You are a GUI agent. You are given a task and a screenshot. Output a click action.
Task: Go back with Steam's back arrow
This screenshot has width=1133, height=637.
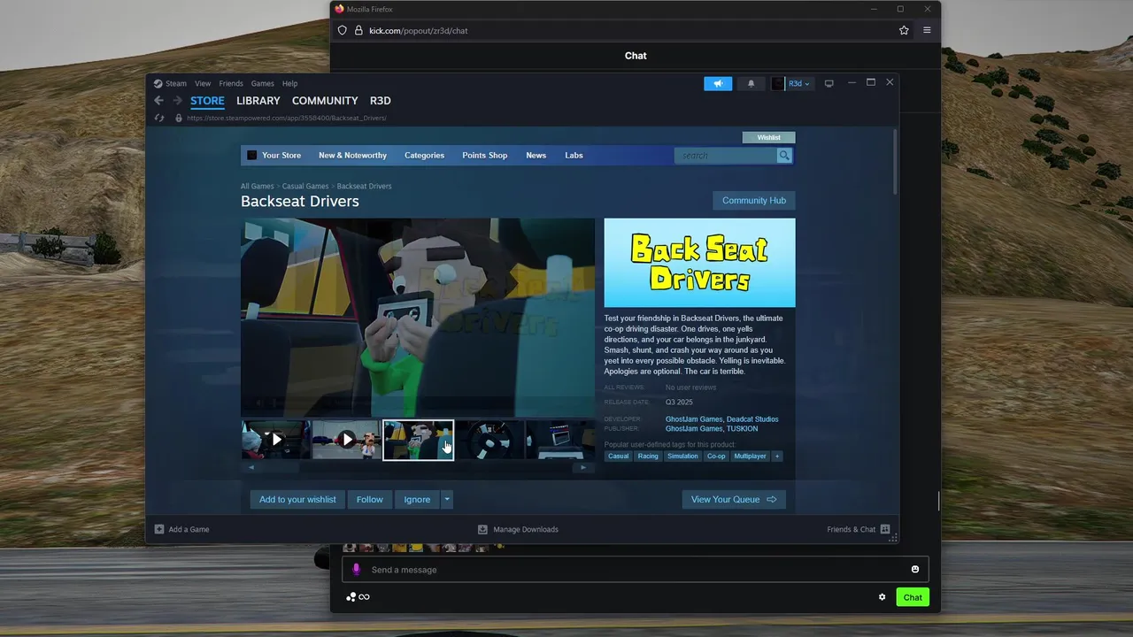158,101
